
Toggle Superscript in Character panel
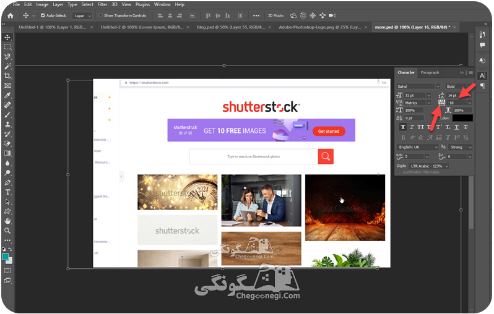pyautogui.click(x=439, y=127)
